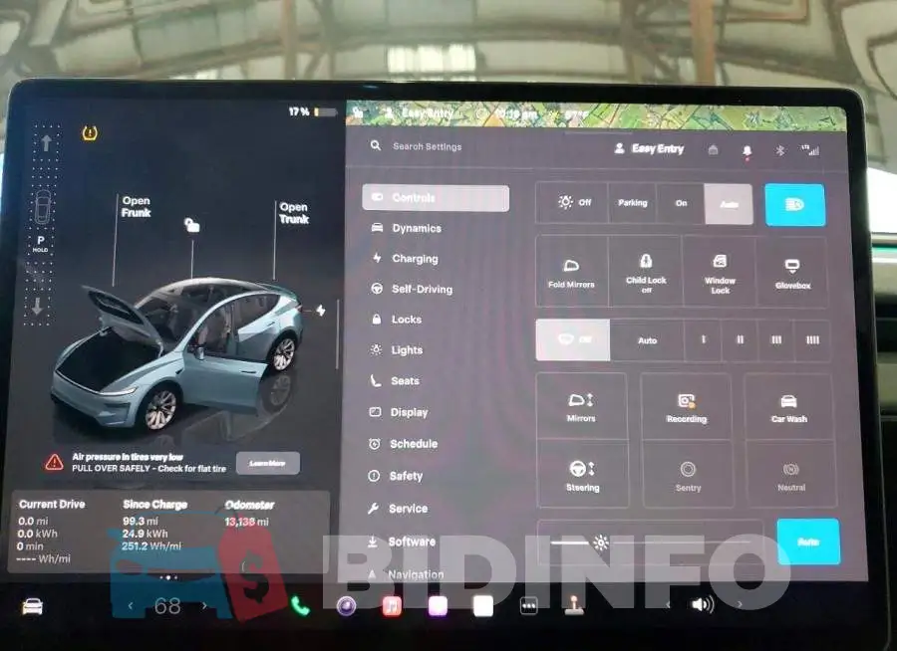Viewport: 897px width, 651px height.
Task: Toggle Auto brightness button
Action: click(807, 542)
